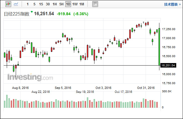Select the 1 minute interval
This screenshot has height=119, width=183.
27,4
